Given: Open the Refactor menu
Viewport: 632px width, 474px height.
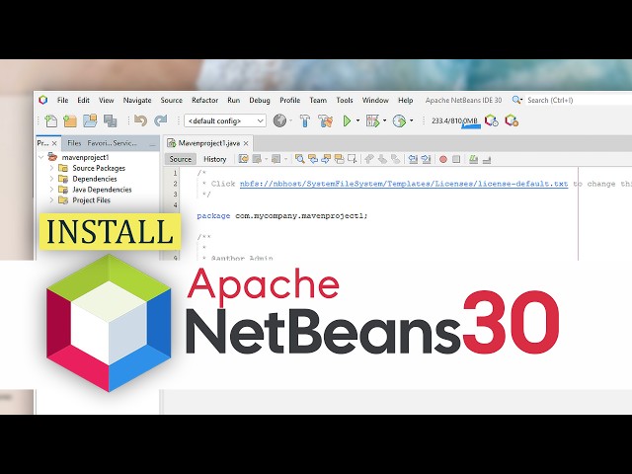Looking at the screenshot, I should 204,100.
